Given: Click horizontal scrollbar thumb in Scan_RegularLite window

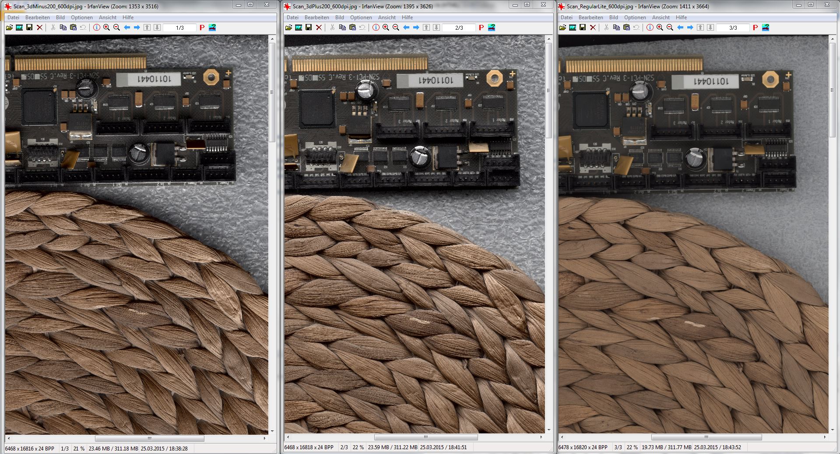Looking at the screenshot, I should 706,437.
